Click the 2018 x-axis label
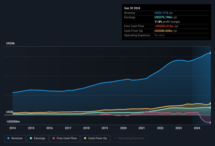The image size is (215, 146). 86,128
